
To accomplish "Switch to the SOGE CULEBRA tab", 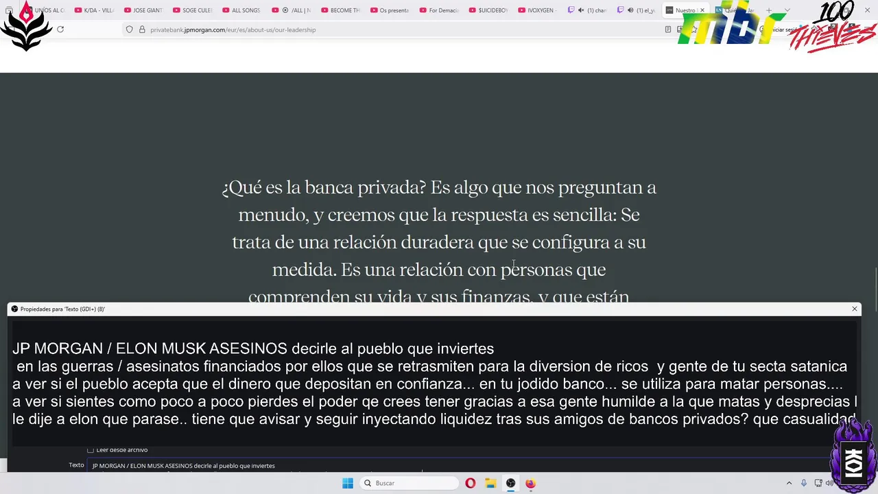I will tap(193, 10).
